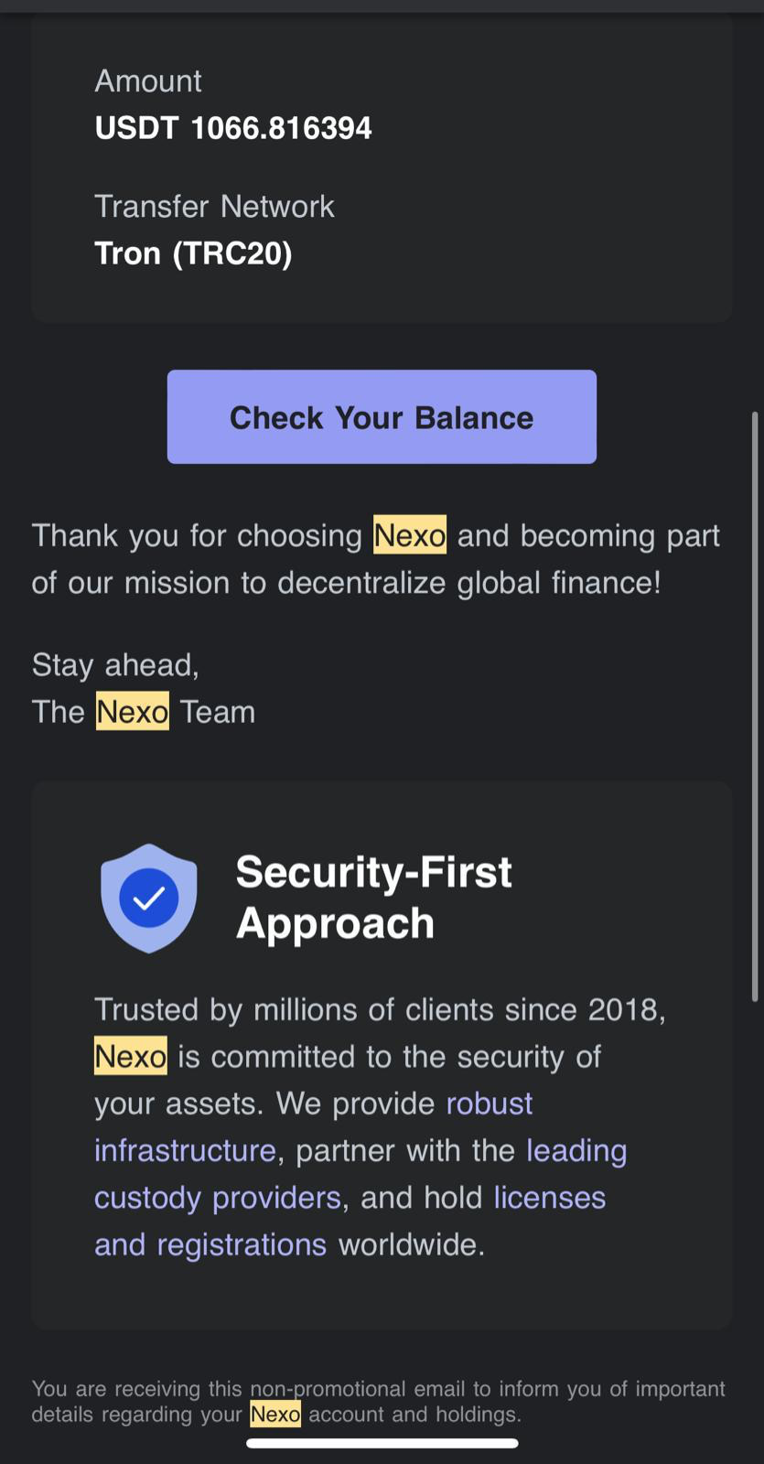
Task: Click the Amount label
Action: pyautogui.click(x=148, y=81)
